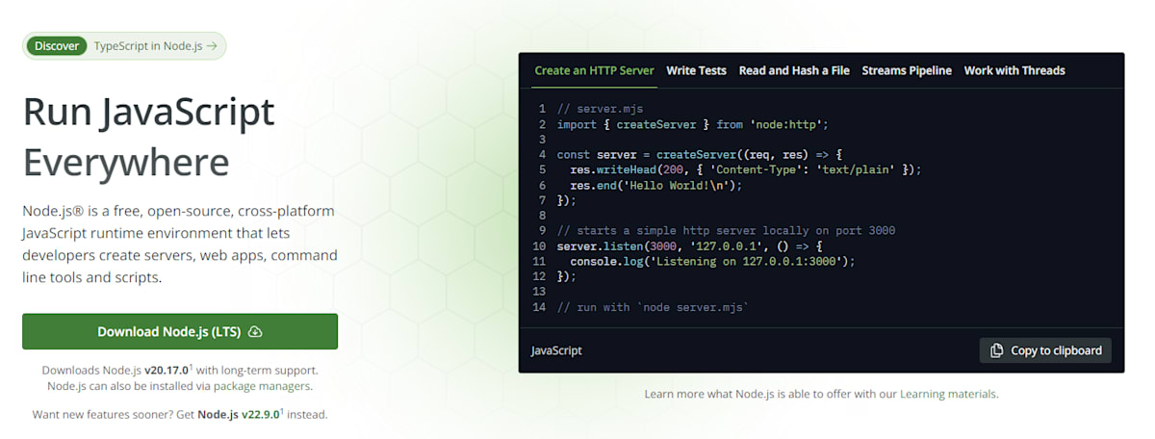The height and width of the screenshot is (439, 1155).
Task: Click the arrow icon after TypeScript in Node.js
Action: point(212,45)
